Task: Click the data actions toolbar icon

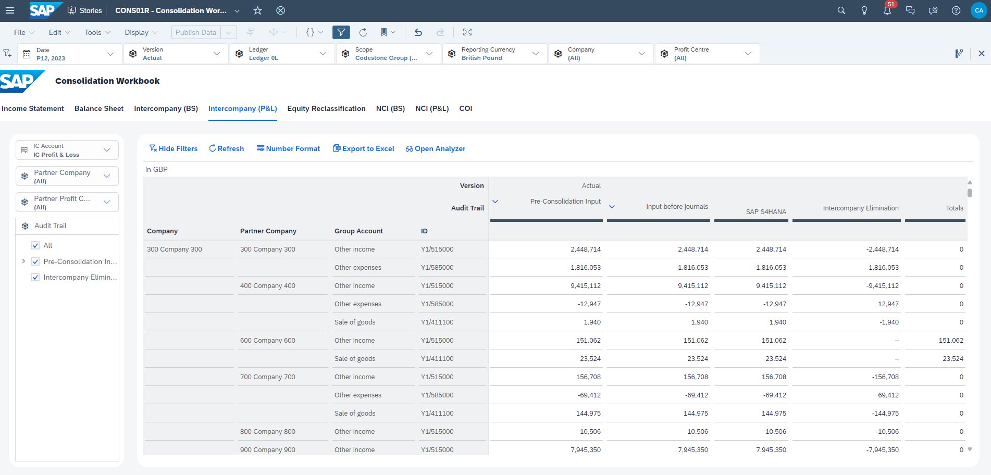Action: (x=278, y=32)
